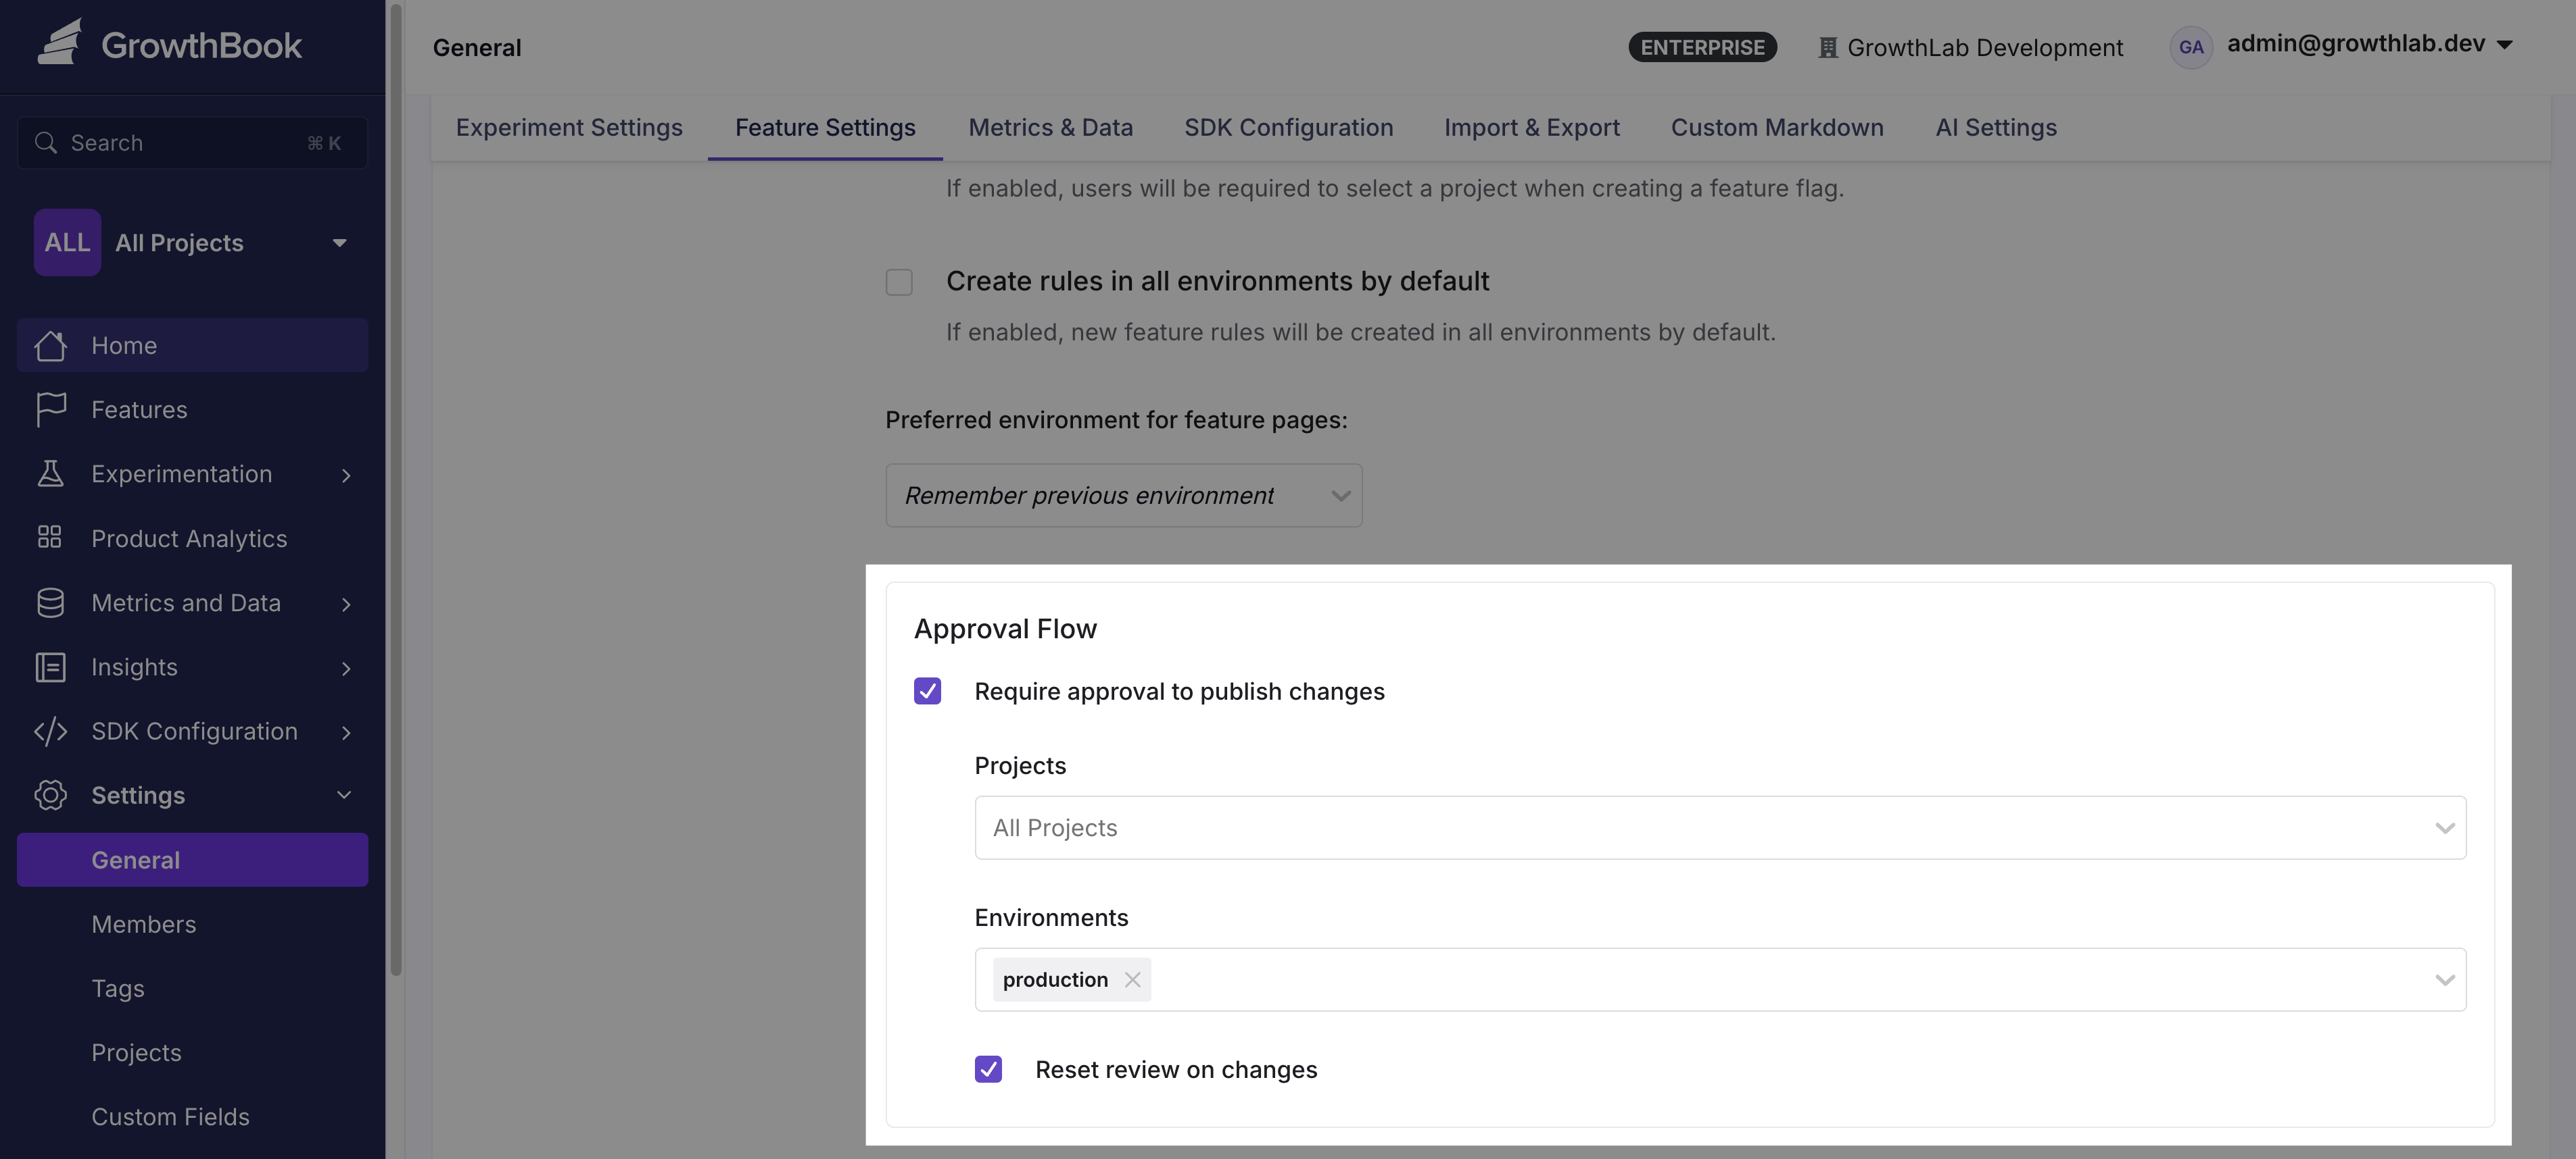Uncheck Reset review on changes
This screenshot has width=2576, height=1159.
988,1069
